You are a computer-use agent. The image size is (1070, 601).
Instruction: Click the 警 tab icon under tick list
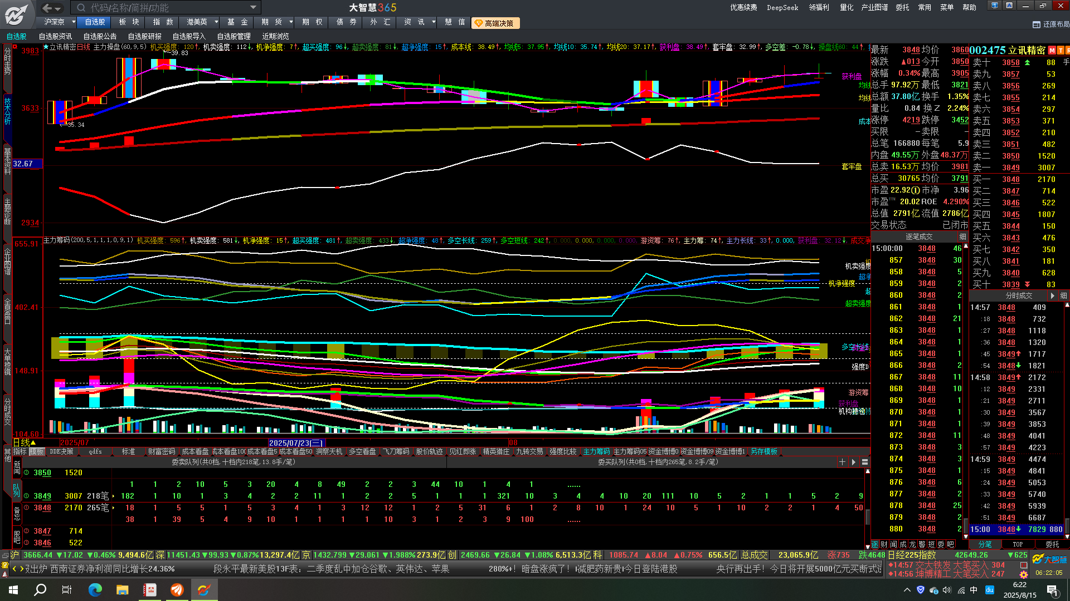coord(922,544)
